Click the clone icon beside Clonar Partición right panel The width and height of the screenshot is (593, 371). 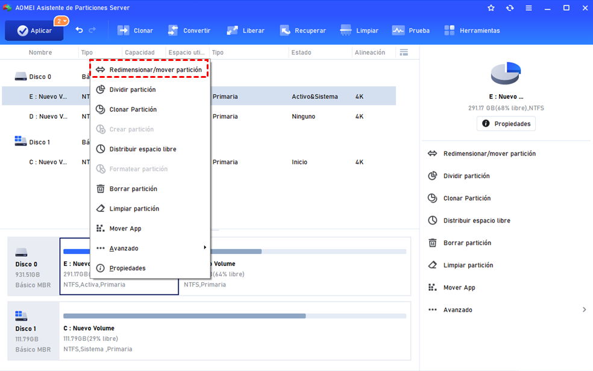coord(432,198)
